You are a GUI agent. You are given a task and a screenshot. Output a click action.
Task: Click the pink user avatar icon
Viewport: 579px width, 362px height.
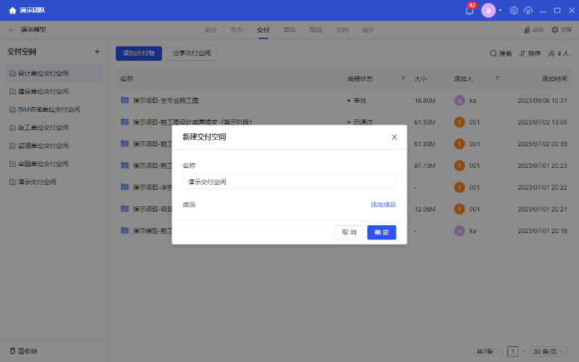[488, 10]
